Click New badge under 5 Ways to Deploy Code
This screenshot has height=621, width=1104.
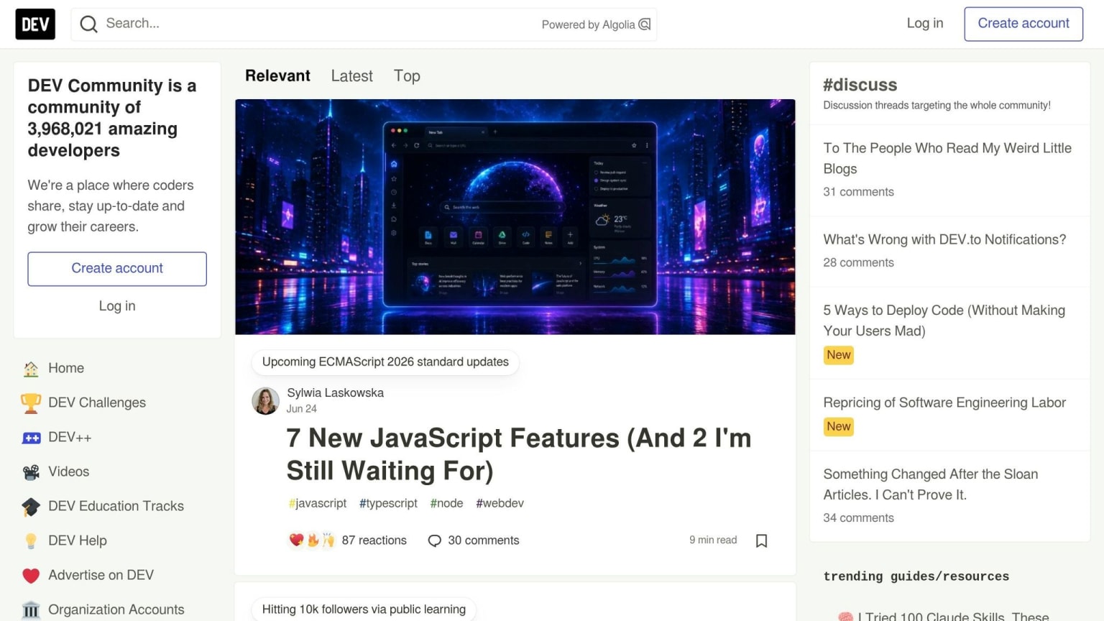click(x=839, y=355)
